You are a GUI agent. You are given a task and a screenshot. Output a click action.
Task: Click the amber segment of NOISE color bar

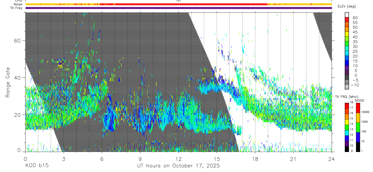358,118
